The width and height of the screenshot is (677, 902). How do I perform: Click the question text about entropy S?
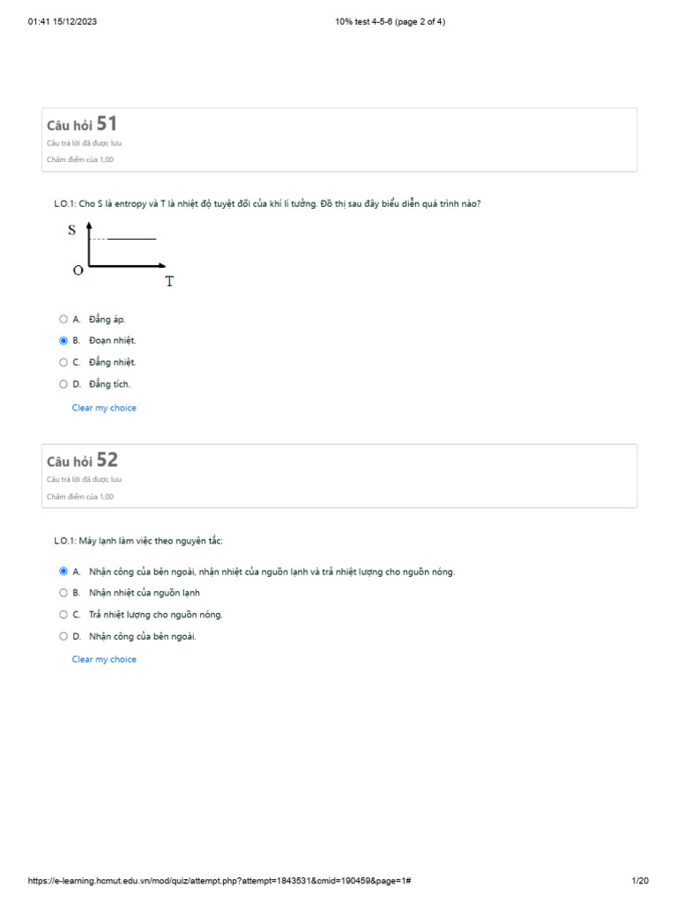pyautogui.click(x=267, y=204)
